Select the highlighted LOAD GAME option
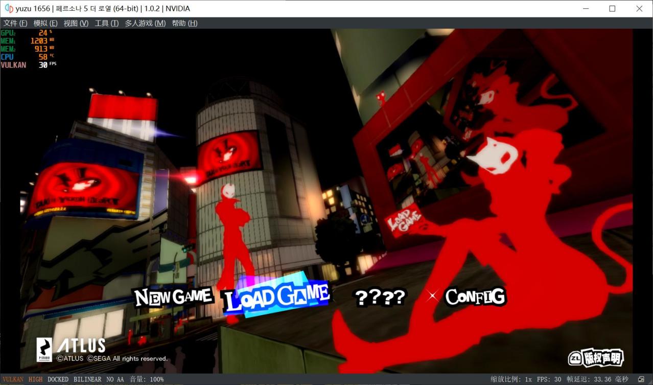The width and height of the screenshot is (653, 385). pos(276,296)
